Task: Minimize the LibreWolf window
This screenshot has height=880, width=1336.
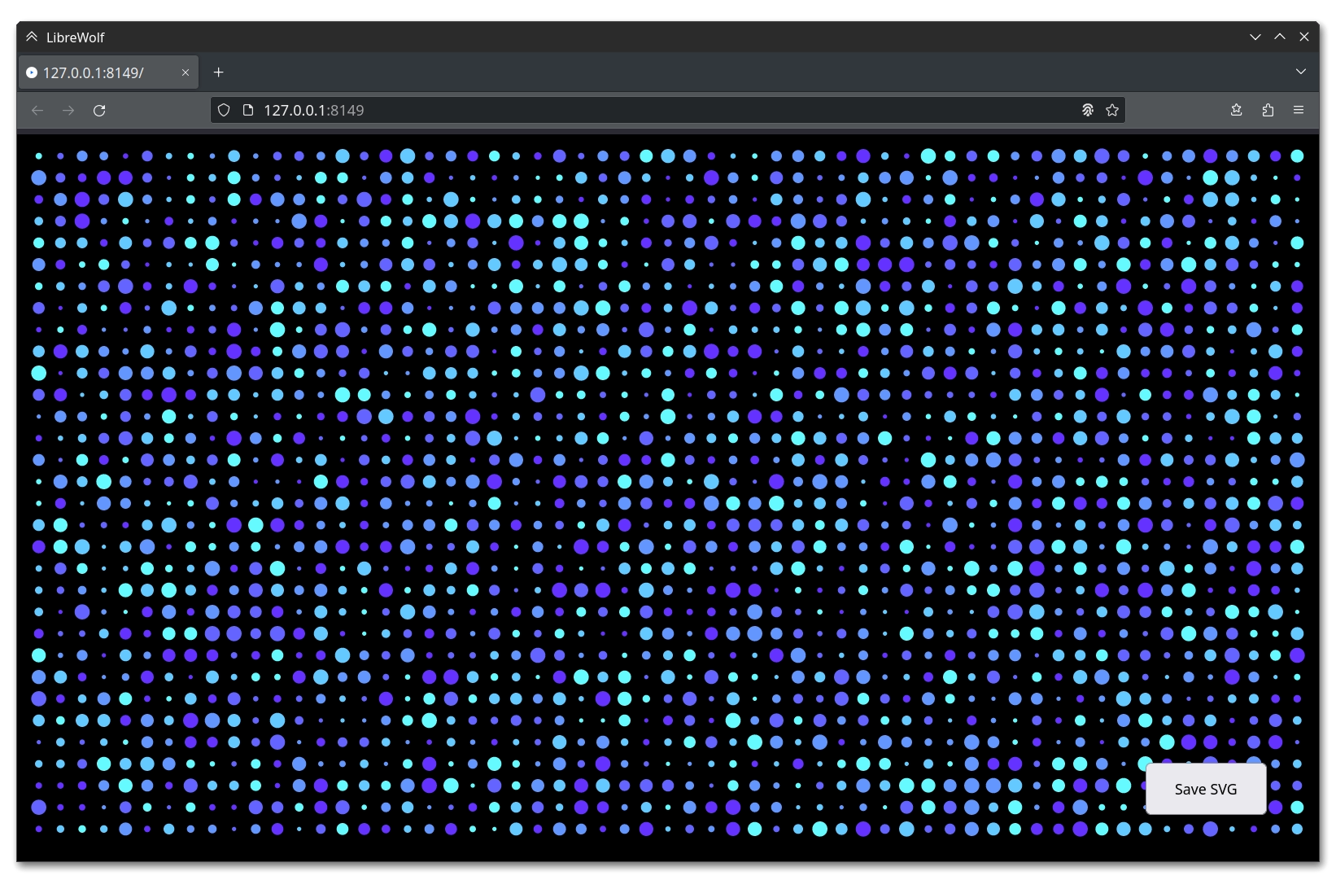Action: 1255,37
